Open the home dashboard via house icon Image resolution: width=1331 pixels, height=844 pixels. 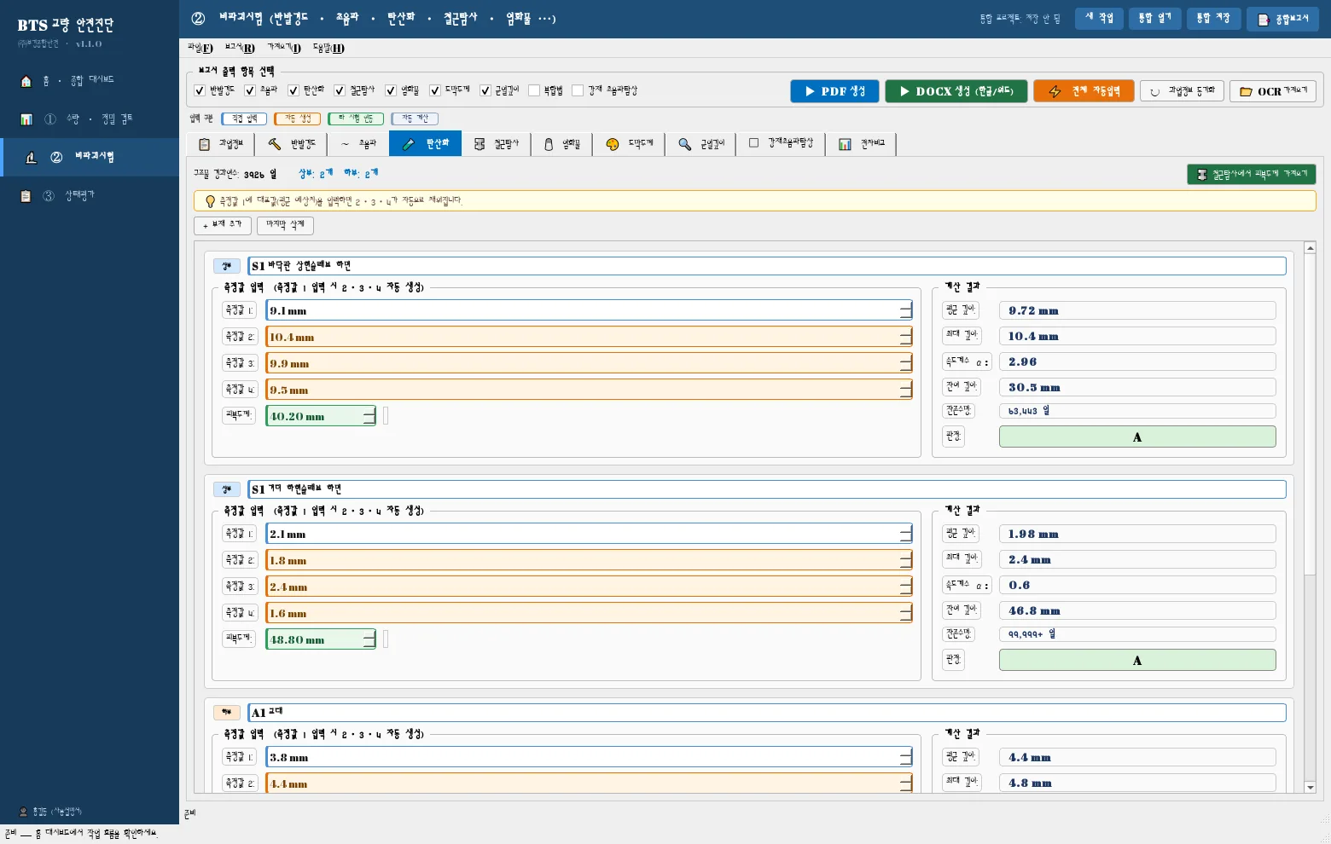tap(26, 81)
